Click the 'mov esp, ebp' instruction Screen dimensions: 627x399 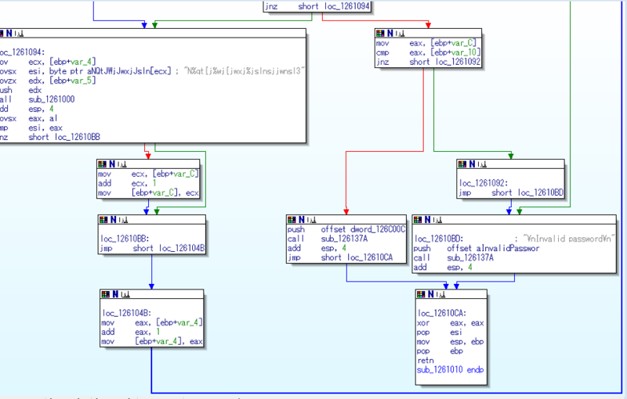tap(450, 342)
